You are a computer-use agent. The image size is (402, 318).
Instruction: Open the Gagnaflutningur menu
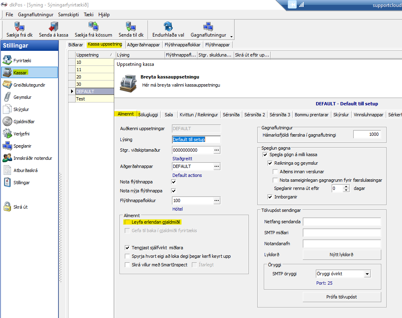[x=36, y=14]
